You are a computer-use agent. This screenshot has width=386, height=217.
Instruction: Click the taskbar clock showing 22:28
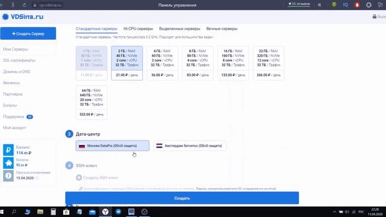tap(375, 212)
